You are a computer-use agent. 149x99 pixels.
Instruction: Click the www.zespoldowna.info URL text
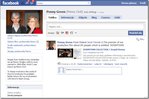[93, 52]
